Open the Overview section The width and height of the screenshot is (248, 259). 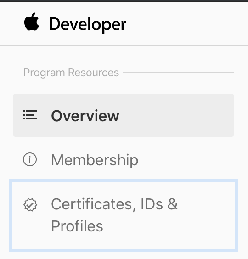(x=124, y=115)
